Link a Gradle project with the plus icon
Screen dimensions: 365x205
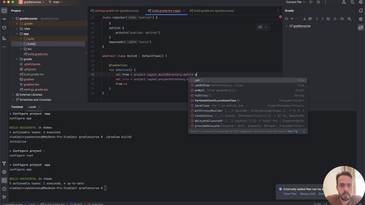pos(292,19)
